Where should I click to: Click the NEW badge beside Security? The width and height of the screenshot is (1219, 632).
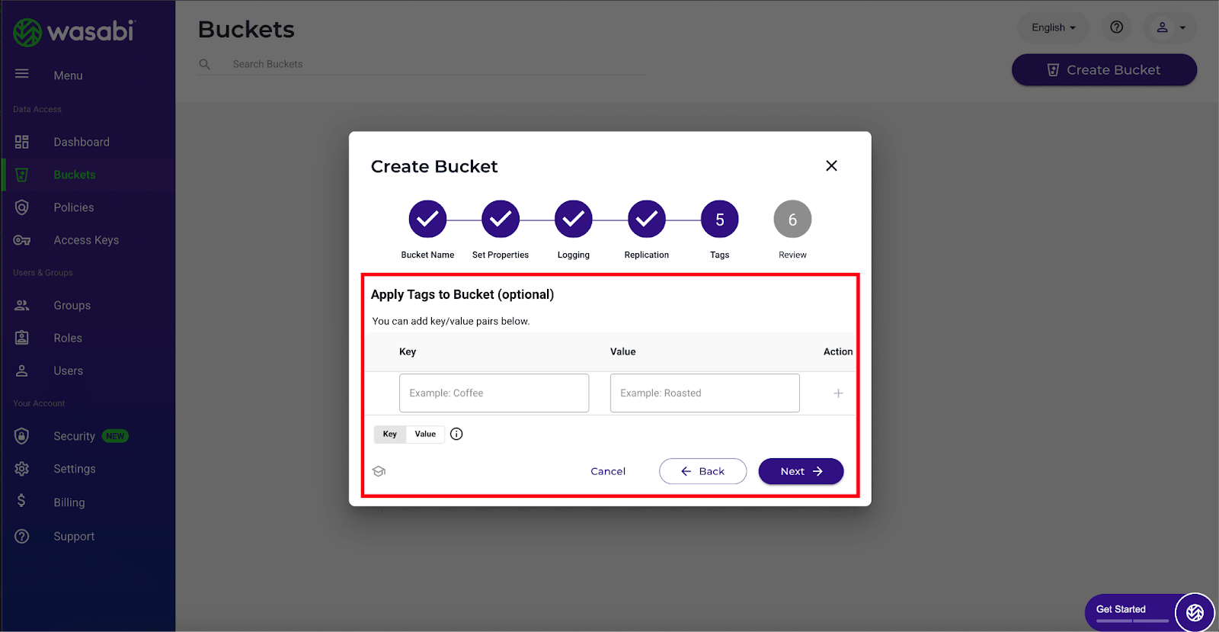tap(115, 436)
